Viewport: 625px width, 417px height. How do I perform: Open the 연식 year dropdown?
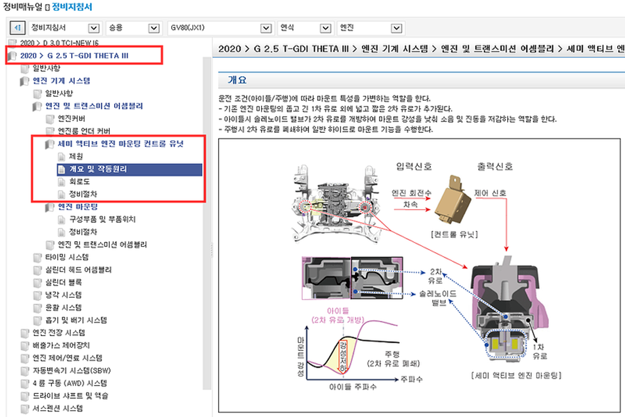[x=326, y=28]
